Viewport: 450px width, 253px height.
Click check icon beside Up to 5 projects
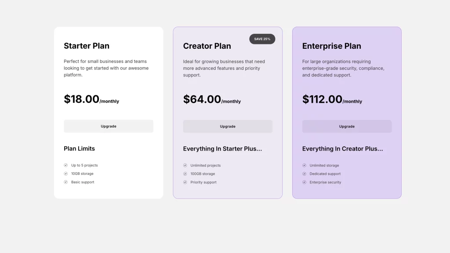(x=65, y=165)
